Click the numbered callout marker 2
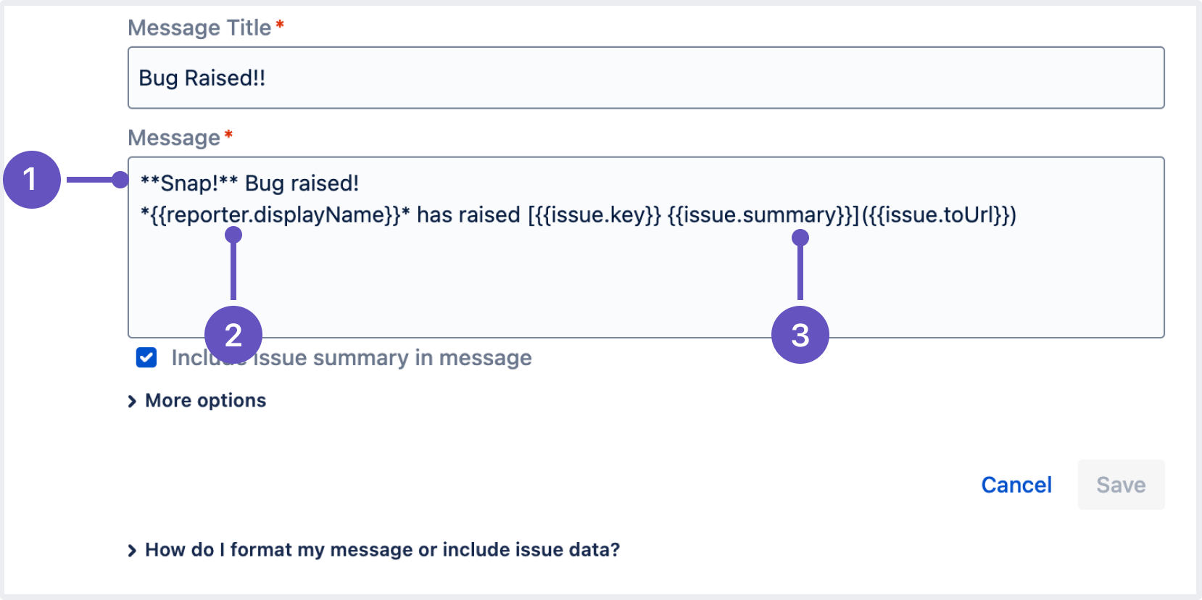Viewport: 1202px width, 600px height. pos(233,334)
